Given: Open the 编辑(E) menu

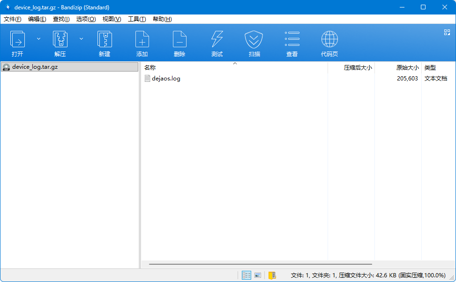Looking at the screenshot, I should (37, 19).
